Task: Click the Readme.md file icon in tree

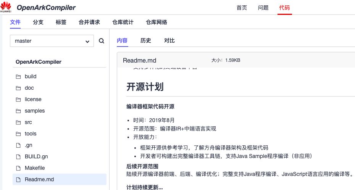Action: click(18, 180)
